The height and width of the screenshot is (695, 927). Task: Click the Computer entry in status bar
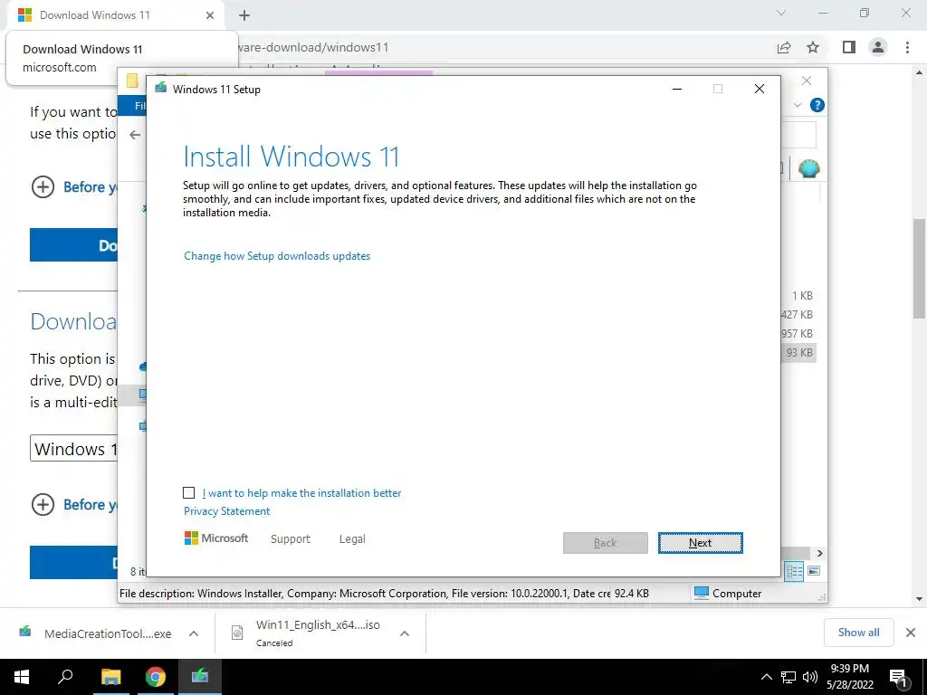pyautogui.click(x=728, y=594)
